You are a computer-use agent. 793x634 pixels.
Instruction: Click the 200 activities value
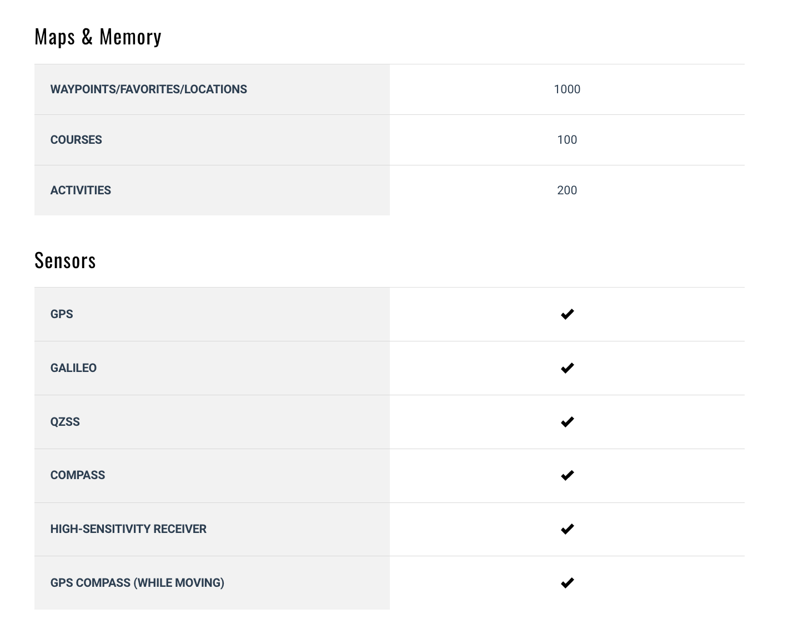coord(567,190)
